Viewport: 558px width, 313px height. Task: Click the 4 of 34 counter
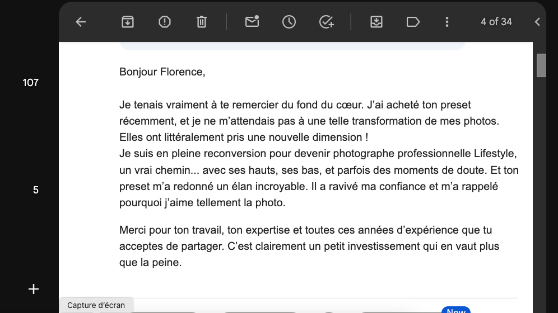tap(496, 22)
